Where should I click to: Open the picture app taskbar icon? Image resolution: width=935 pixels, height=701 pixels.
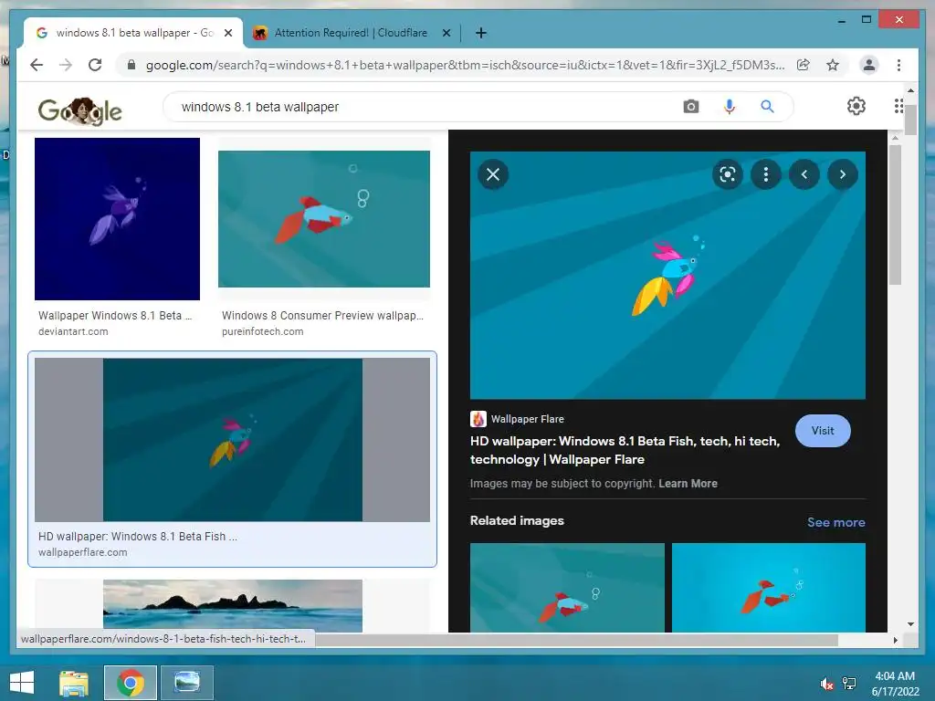186,683
